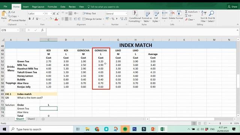
Task: Select the Format Painter tool
Action: [17, 20]
